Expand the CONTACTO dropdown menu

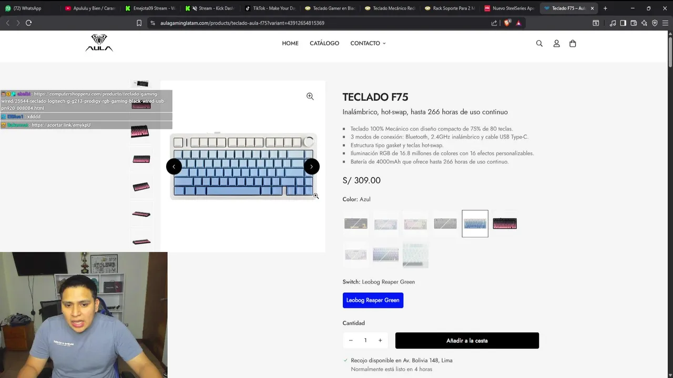click(x=368, y=43)
